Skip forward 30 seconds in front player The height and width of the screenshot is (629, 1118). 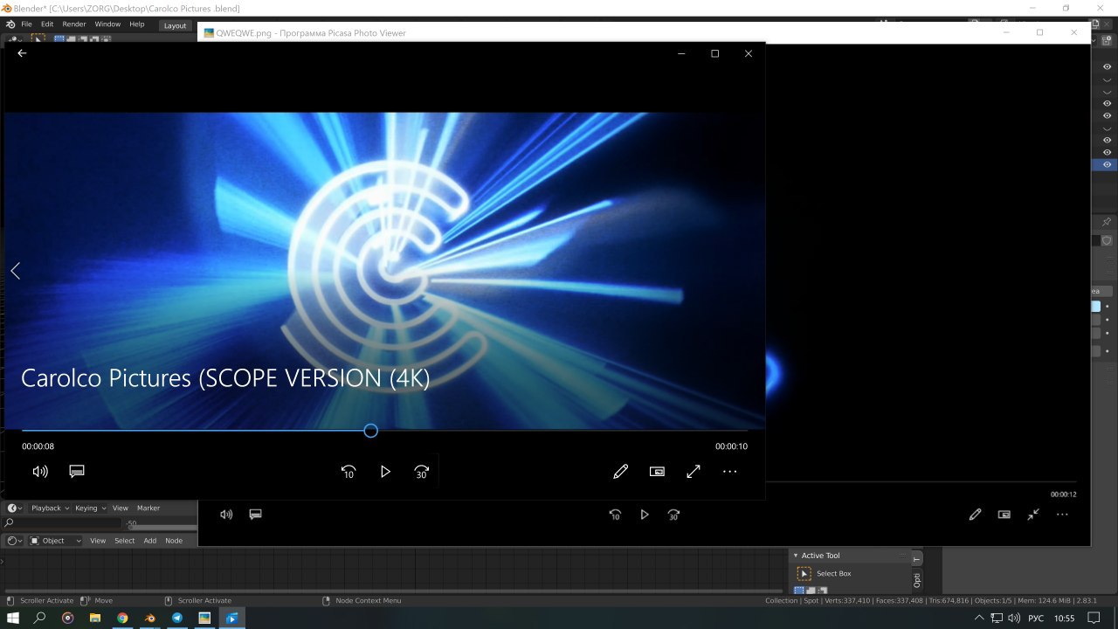(x=421, y=472)
